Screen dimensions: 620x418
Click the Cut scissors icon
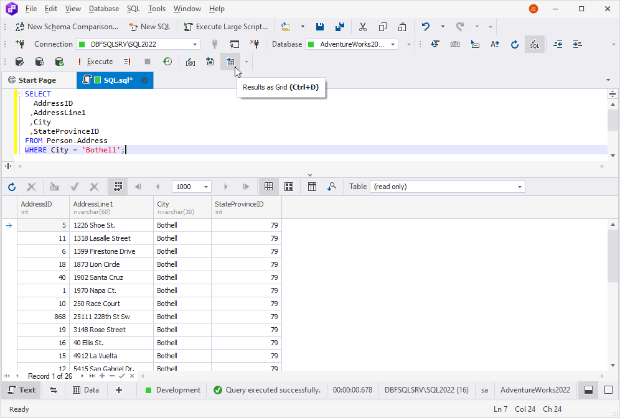[x=362, y=27]
